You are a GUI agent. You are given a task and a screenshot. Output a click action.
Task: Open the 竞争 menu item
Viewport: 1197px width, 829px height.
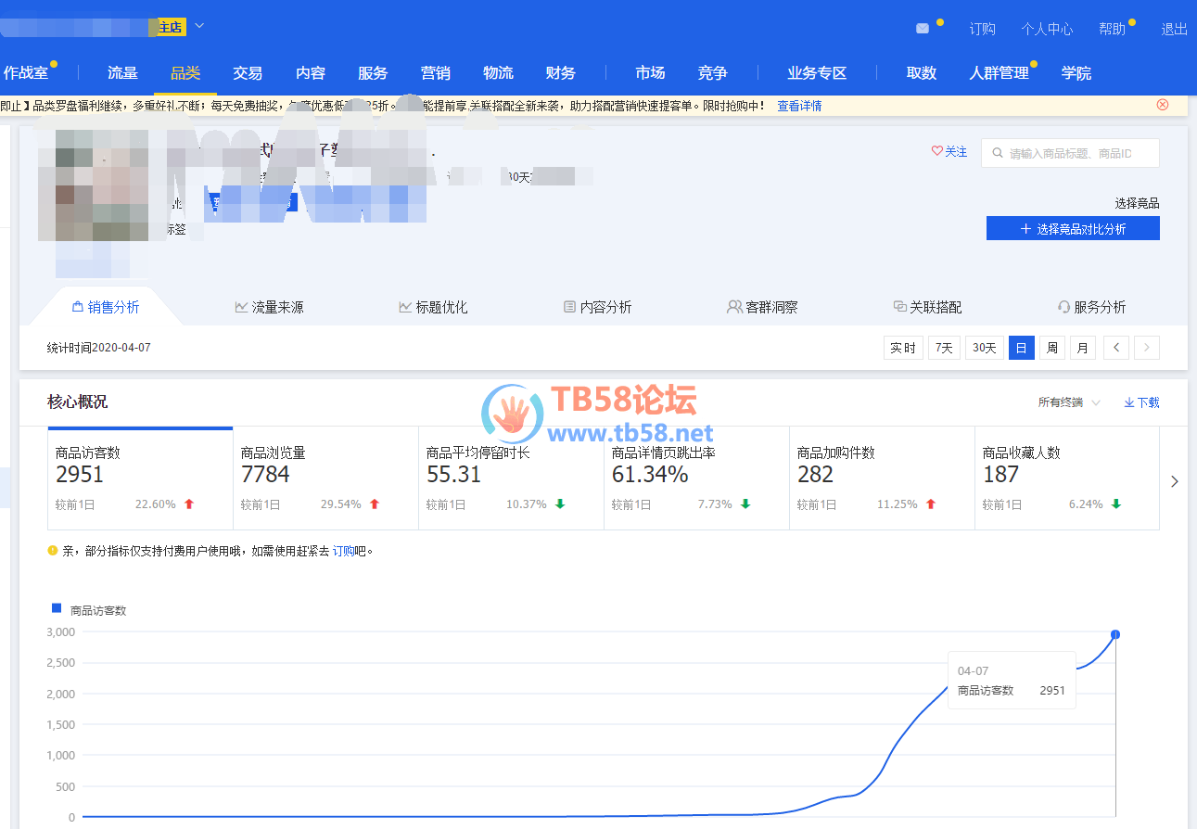(712, 73)
